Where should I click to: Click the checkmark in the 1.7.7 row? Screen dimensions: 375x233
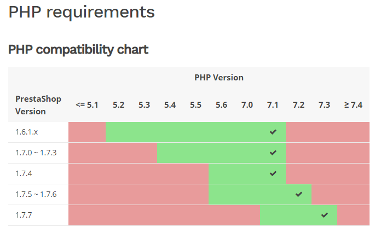(324, 215)
